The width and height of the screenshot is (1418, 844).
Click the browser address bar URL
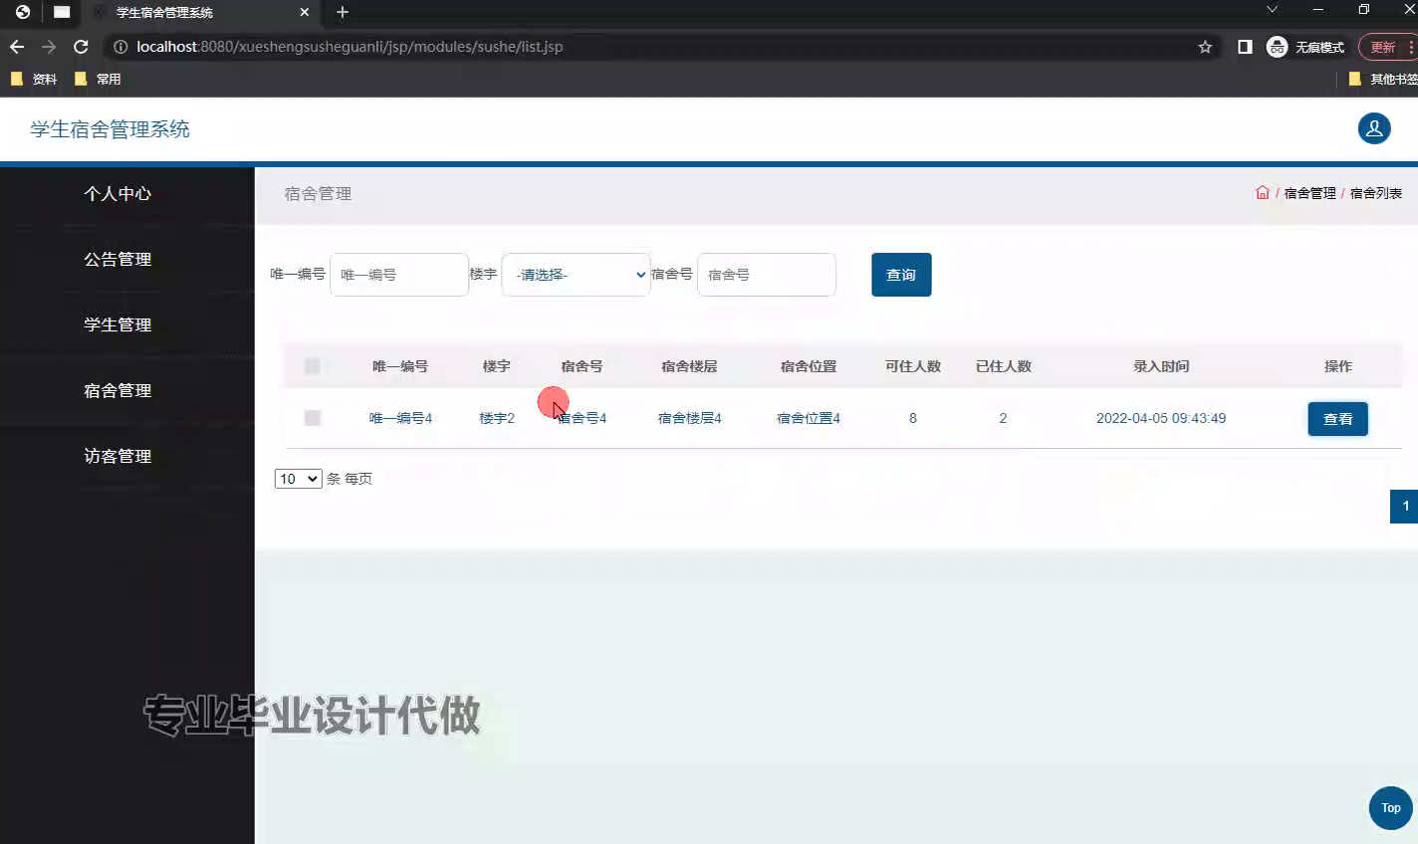click(x=350, y=47)
